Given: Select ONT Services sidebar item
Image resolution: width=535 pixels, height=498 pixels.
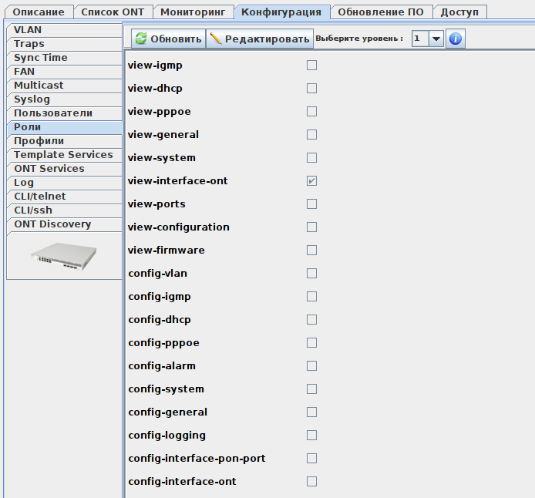Looking at the screenshot, I should [x=64, y=169].
